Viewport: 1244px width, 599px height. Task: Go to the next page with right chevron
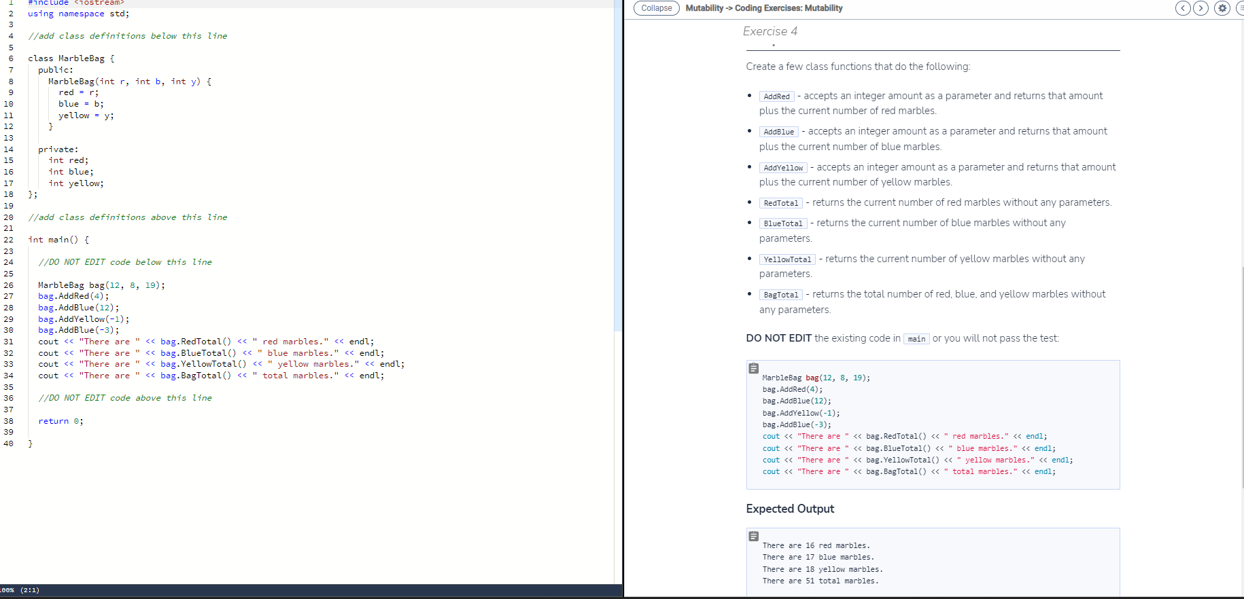coord(1201,8)
